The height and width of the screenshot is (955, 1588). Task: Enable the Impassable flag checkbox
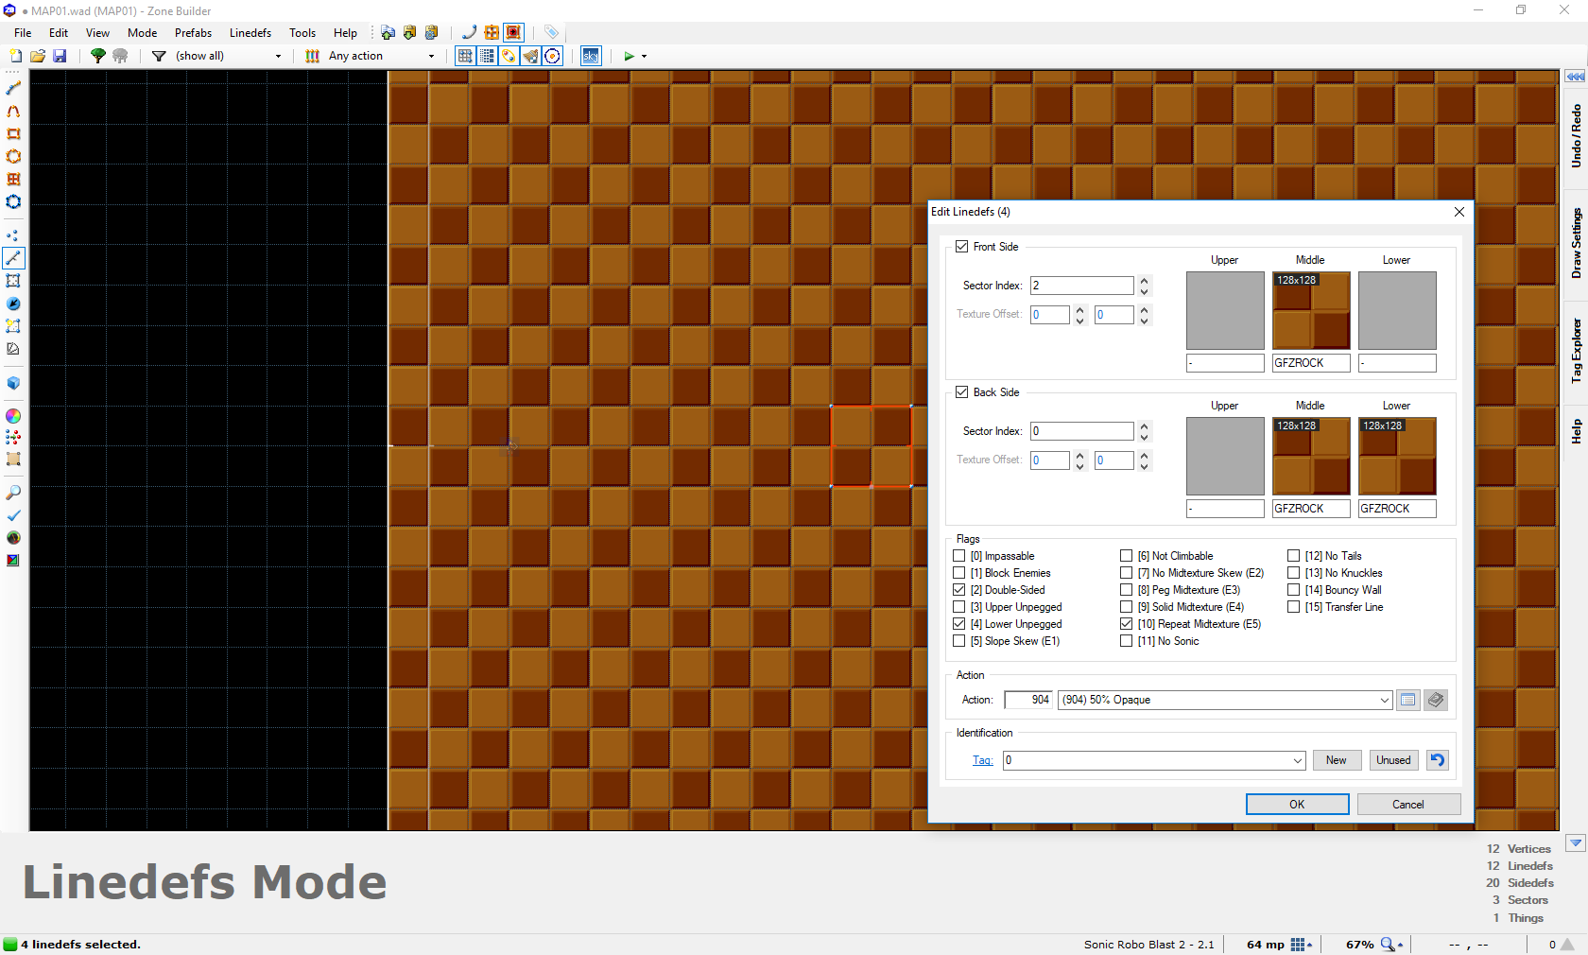[959, 556]
